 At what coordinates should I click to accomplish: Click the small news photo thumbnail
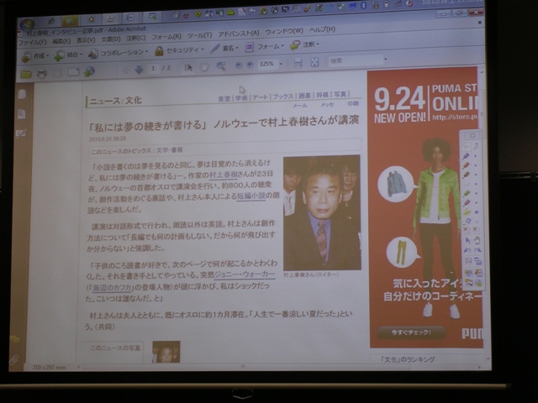tap(166, 352)
